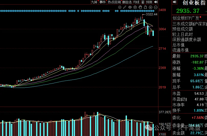Zoom out with the minus icon
This screenshot has width=207, height=136.
pos(156,7)
